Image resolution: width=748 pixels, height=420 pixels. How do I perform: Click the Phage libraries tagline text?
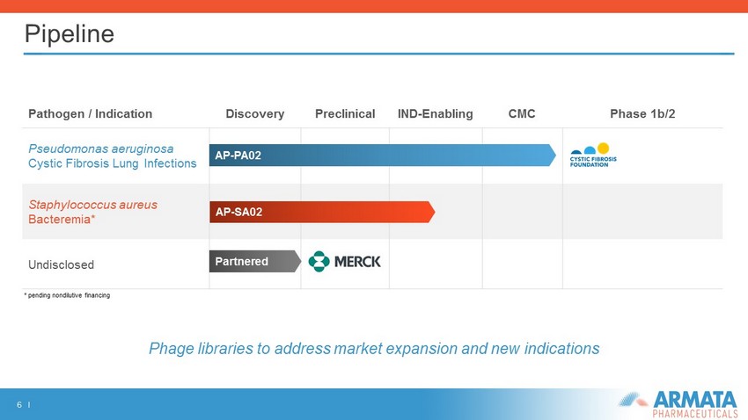[x=374, y=349]
